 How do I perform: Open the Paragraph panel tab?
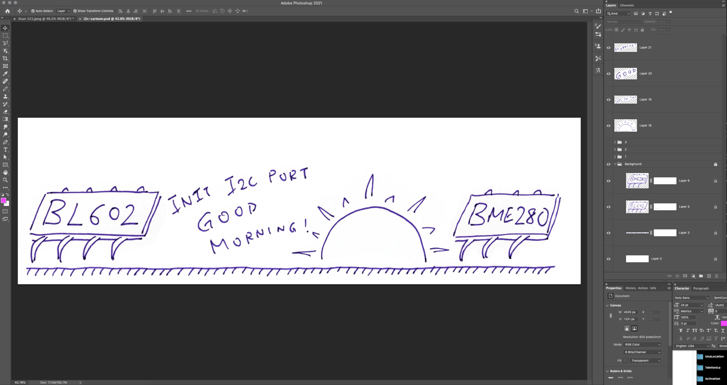point(701,288)
